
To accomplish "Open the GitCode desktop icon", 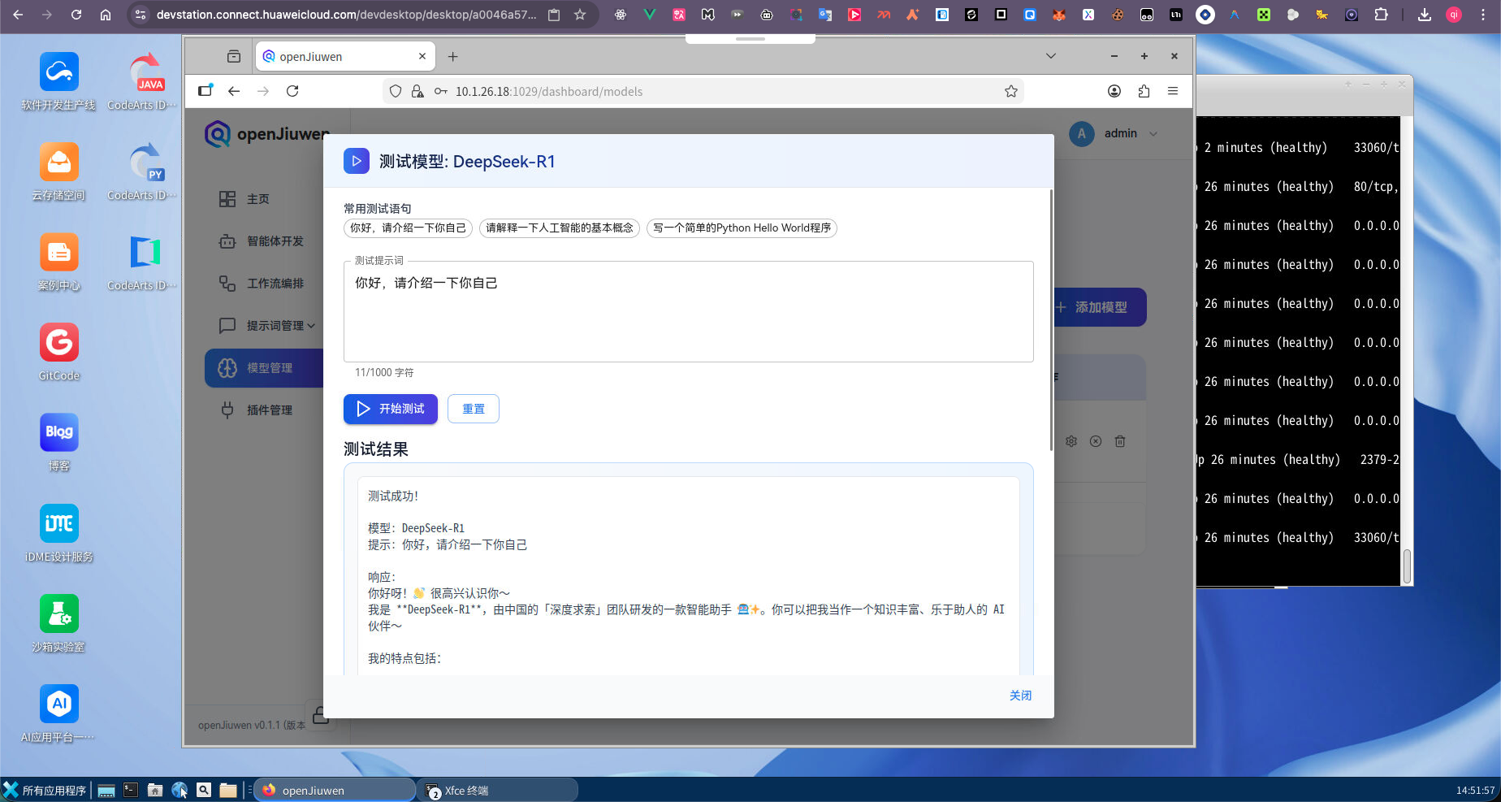I will pos(58,352).
